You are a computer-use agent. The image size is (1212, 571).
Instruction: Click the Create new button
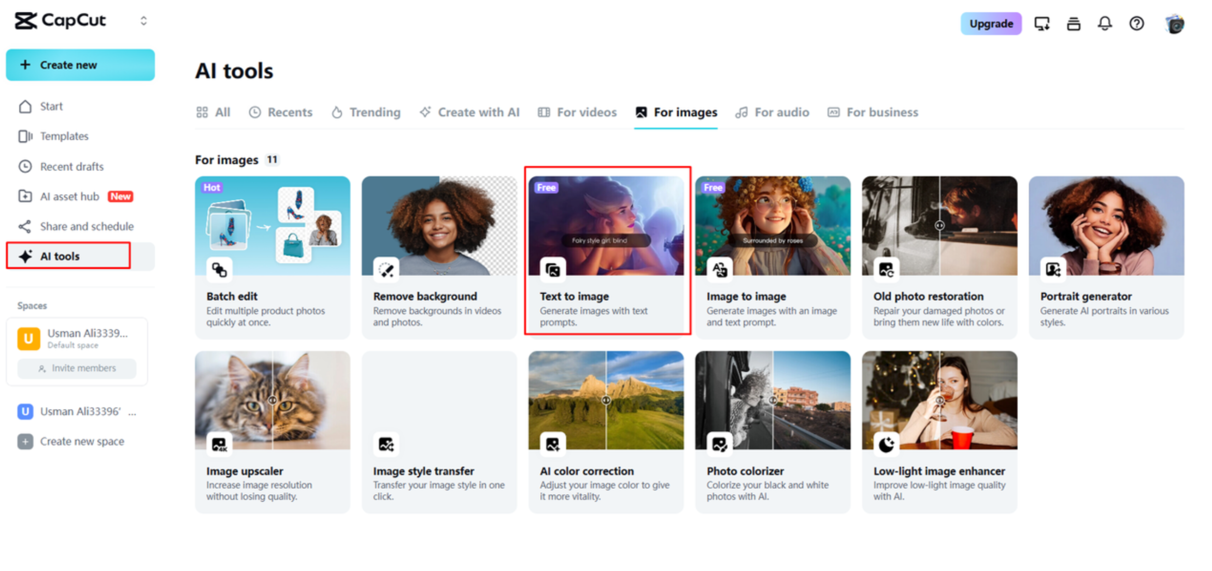[x=80, y=65]
